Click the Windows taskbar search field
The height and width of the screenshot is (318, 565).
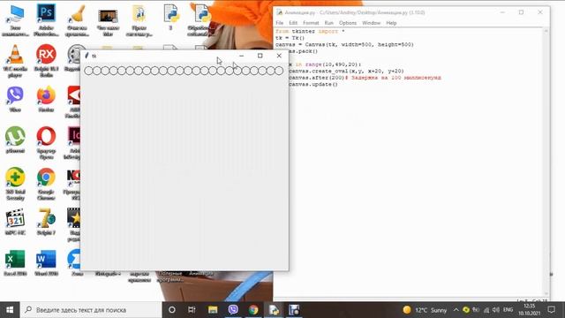click(91, 310)
